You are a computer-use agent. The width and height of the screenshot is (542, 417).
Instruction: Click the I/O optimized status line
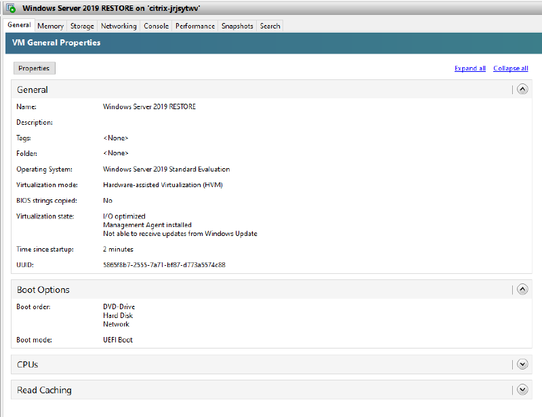[124, 216]
